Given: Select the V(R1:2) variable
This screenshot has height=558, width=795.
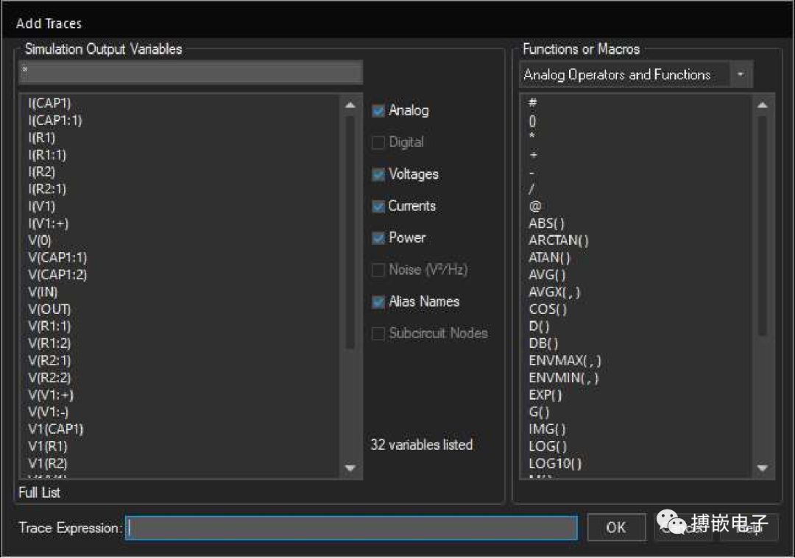Looking at the screenshot, I should click(50, 344).
